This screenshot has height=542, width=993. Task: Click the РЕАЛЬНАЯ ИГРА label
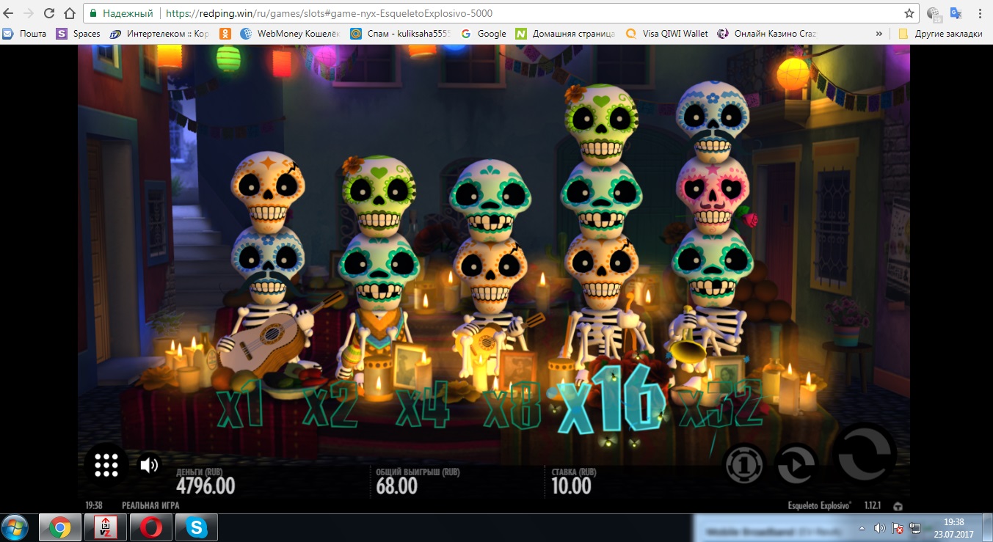[150, 506]
